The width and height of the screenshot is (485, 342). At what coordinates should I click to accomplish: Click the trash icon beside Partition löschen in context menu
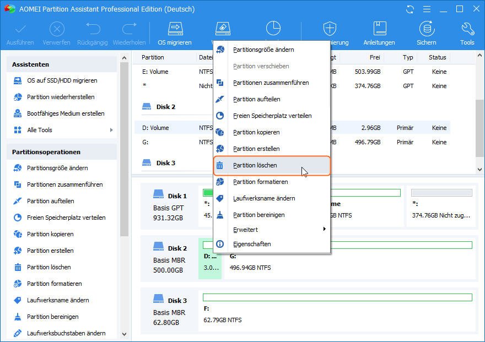(x=219, y=165)
